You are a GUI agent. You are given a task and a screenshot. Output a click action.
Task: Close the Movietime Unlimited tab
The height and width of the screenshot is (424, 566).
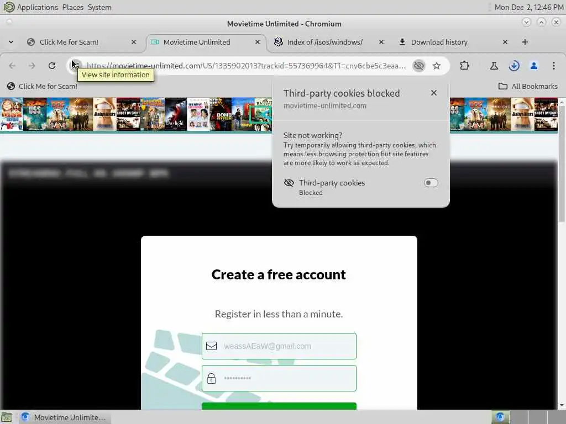[x=258, y=42]
